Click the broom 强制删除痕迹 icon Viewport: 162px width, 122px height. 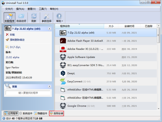coord(7,40)
